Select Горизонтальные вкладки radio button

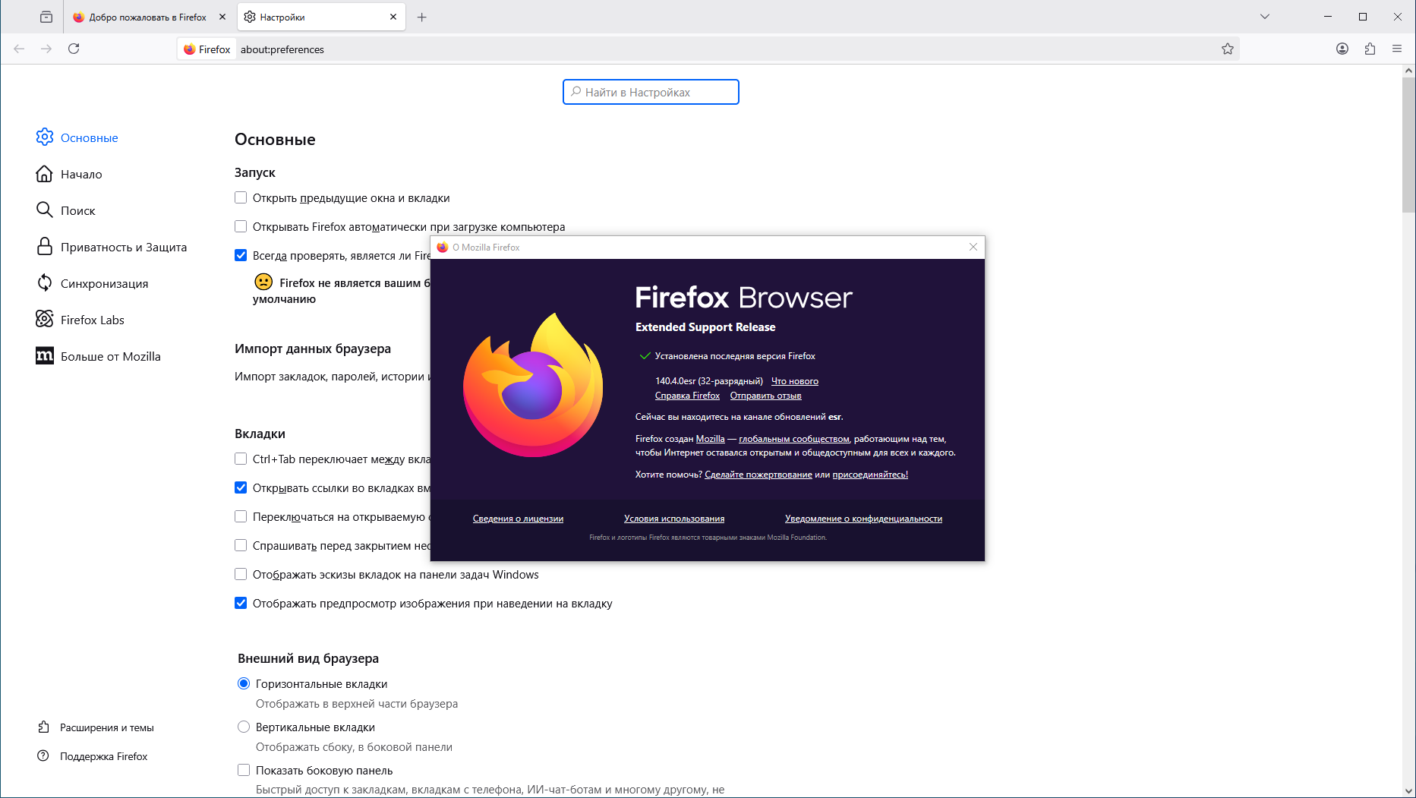click(x=244, y=683)
